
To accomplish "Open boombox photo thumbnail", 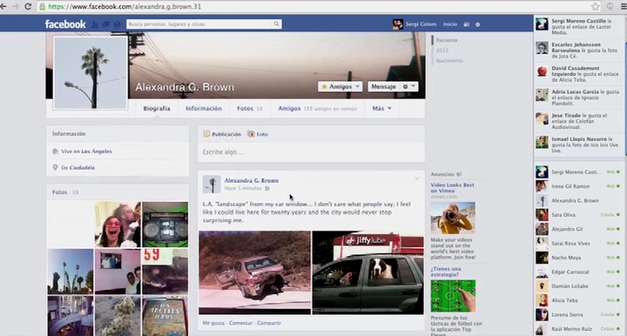I will click(x=165, y=225).
